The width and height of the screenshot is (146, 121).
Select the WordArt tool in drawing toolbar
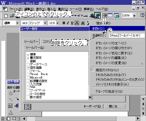(x=17, y=106)
